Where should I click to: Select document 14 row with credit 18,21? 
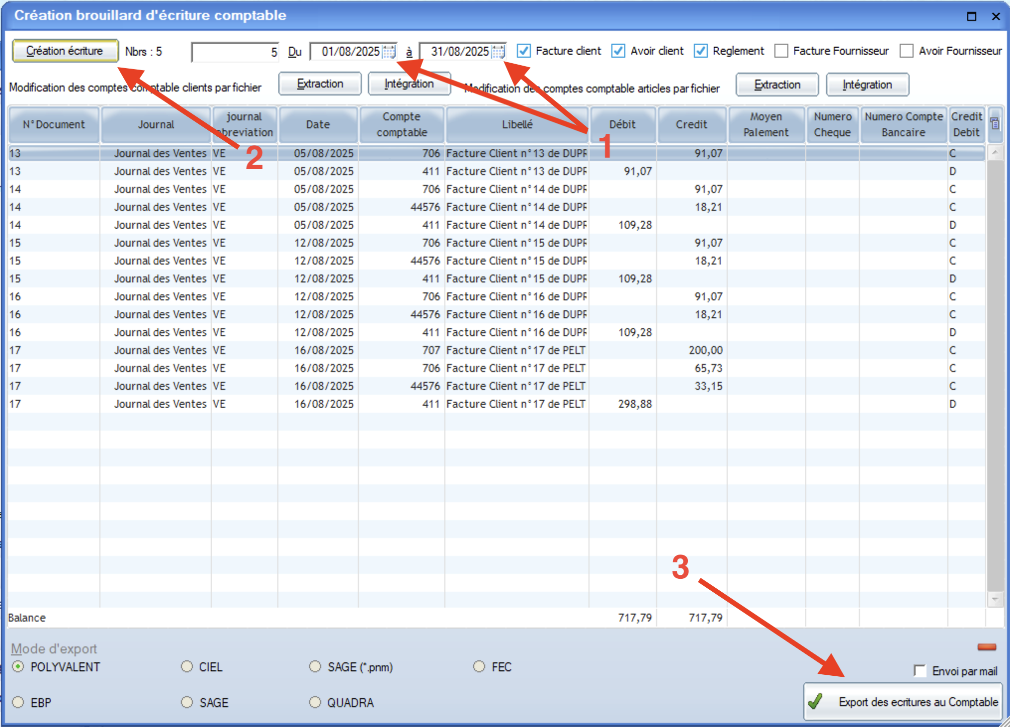pyautogui.click(x=496, y=207)
